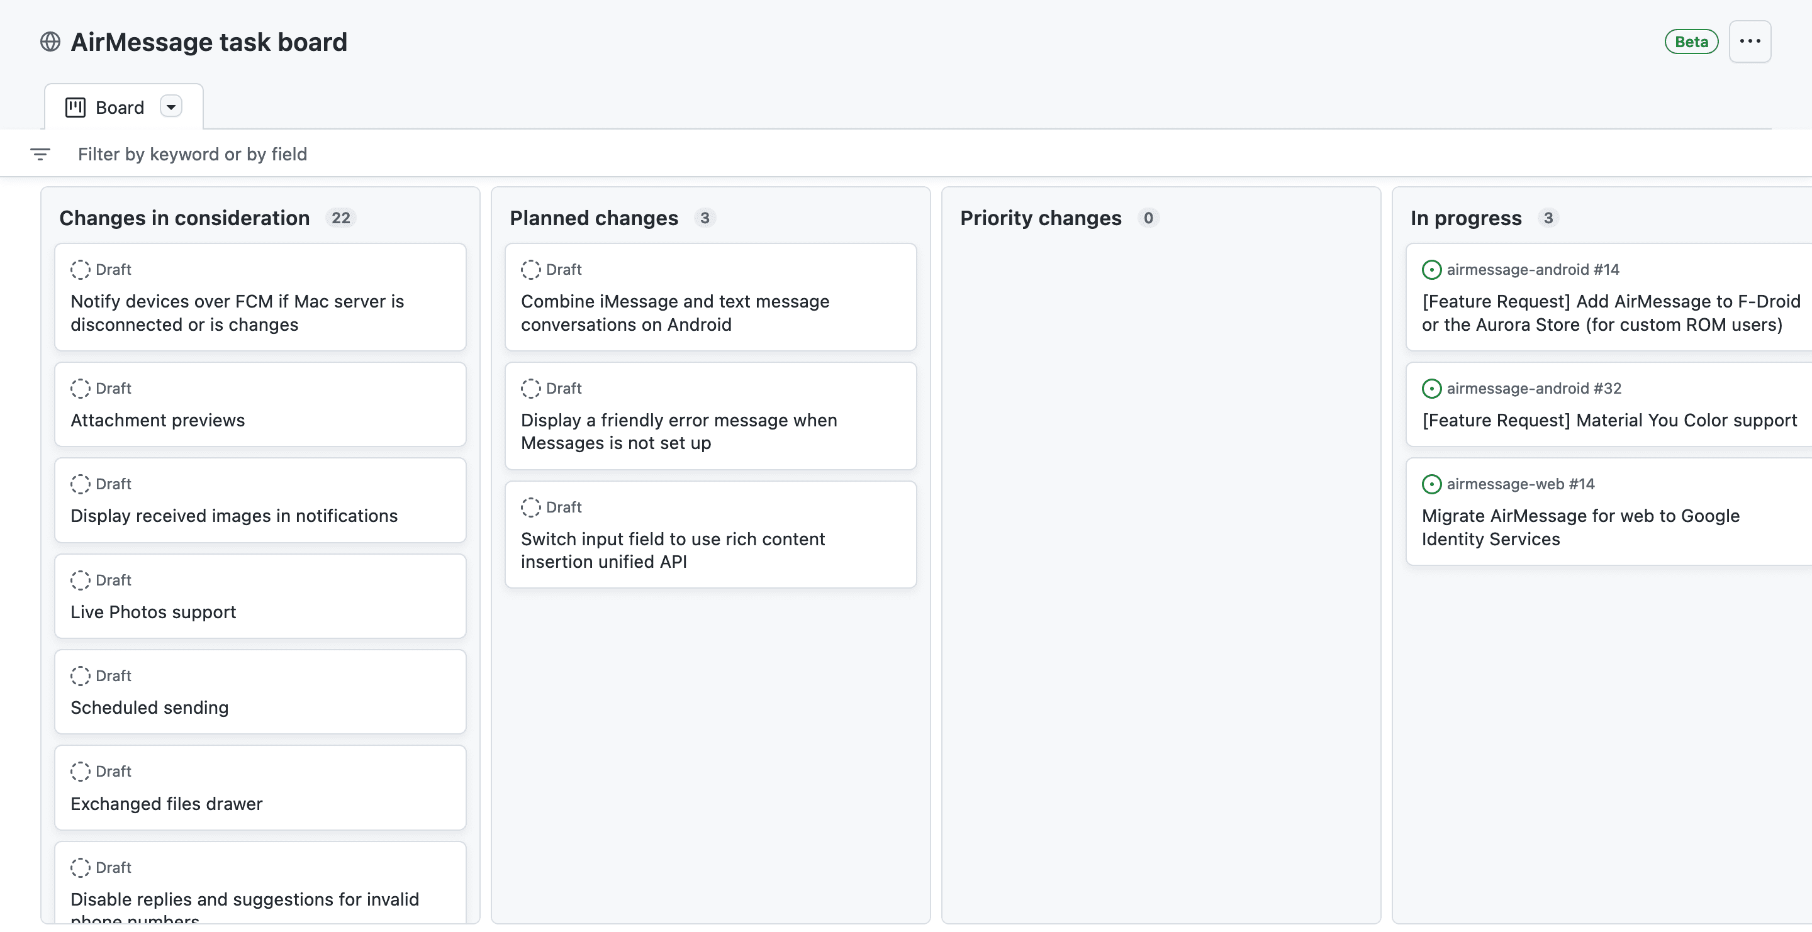This screenshot has width=1812, height=932.
Task: Click the AirMessage task board title
Action: [209, 42]
